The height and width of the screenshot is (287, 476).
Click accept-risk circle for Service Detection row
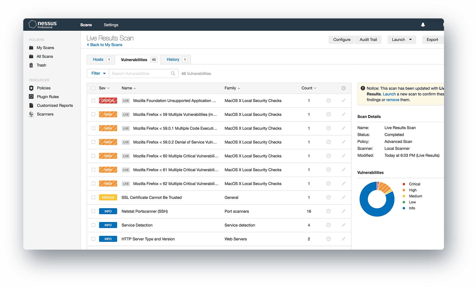[x=328, y=225]
